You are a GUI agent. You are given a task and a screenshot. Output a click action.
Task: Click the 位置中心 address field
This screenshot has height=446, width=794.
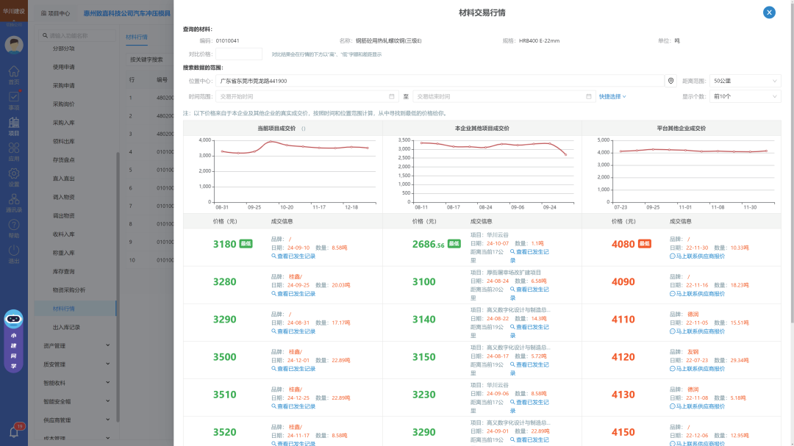(x=440, y=81)
